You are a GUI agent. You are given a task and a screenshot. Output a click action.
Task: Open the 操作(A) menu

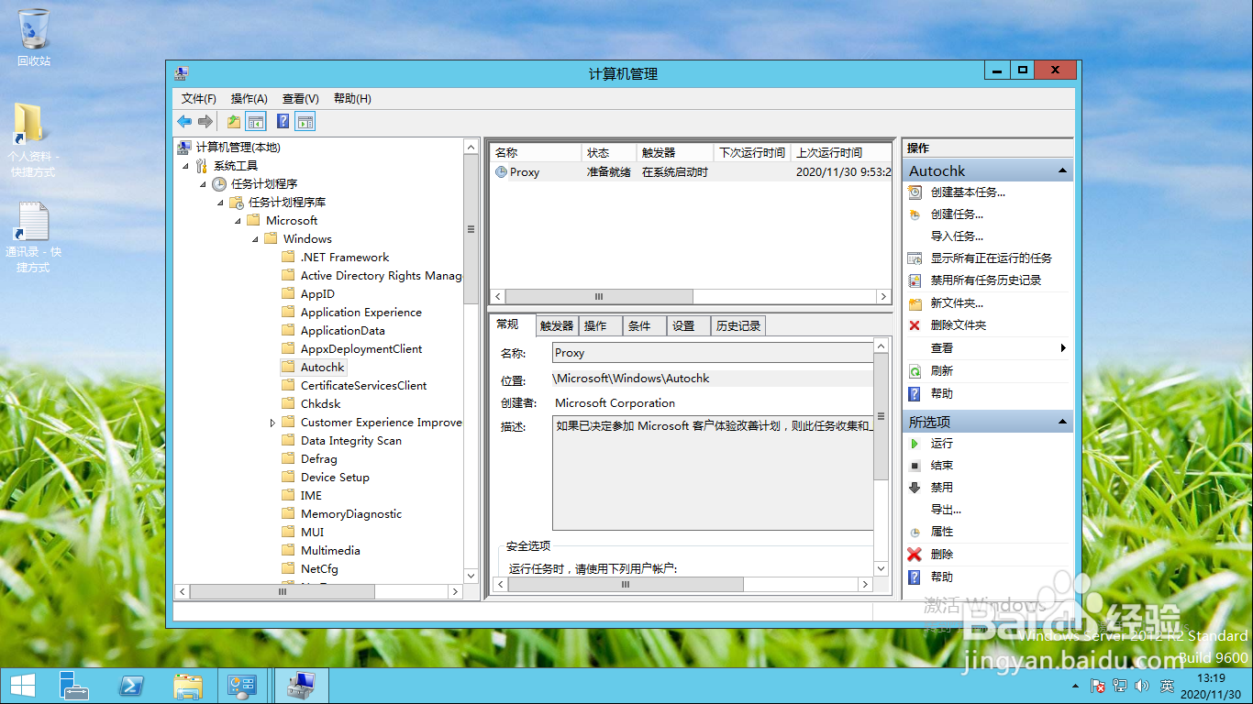[x=249, y=98]
